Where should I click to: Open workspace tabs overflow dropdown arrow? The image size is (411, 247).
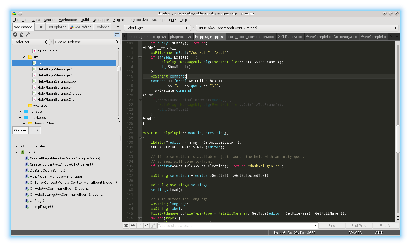118,27
